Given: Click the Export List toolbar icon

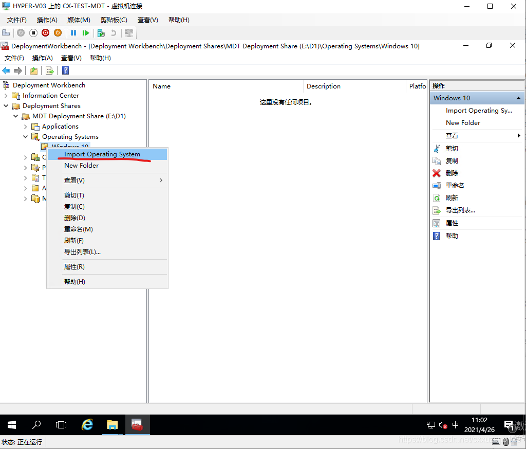Looking at the screenshot, I should tap(50, 70).
